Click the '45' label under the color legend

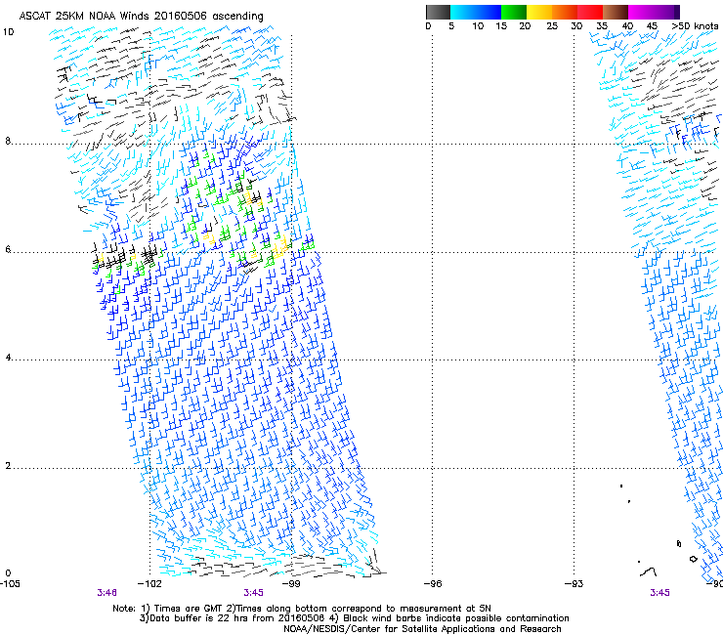point(652,26)
